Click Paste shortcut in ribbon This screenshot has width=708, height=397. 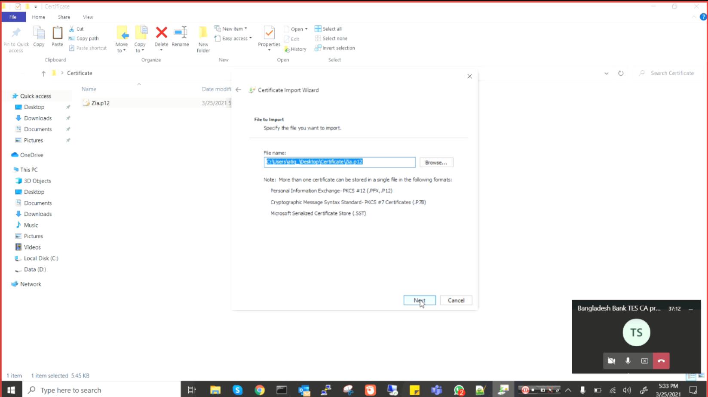click(x=88, y=48)
